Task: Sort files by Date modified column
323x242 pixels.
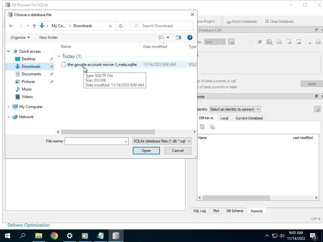Action: [155, 47]
